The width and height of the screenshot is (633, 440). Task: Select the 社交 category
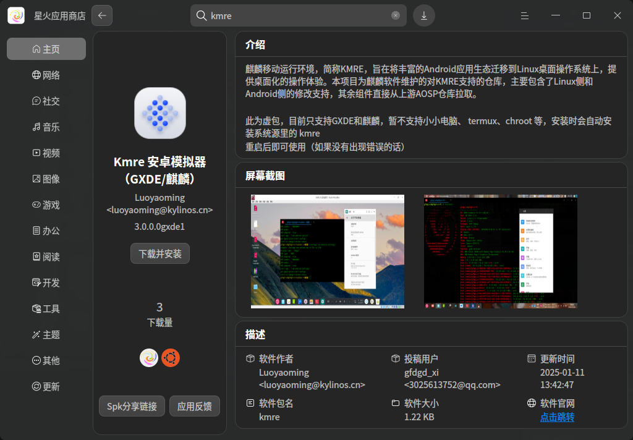pyautogui.click(x=46, y=101)
